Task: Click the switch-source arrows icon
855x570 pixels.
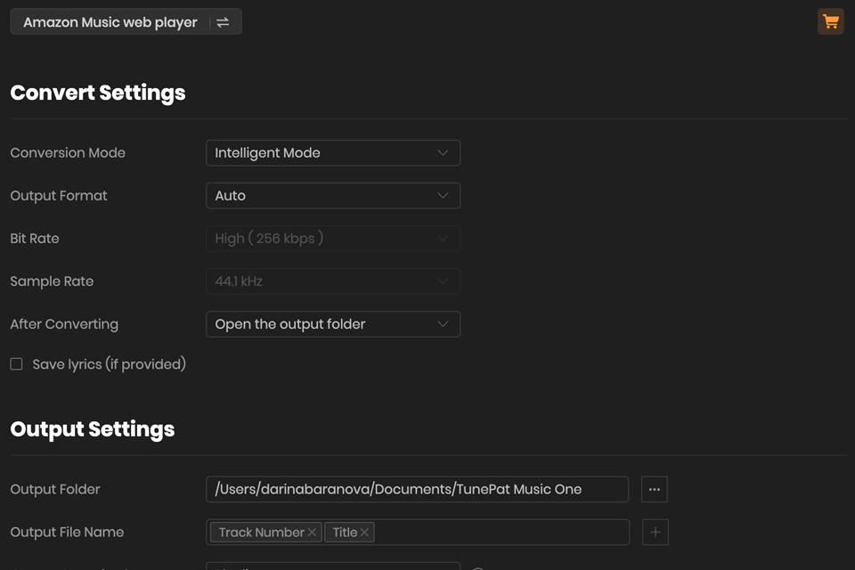Action: [x=223, y=22]
